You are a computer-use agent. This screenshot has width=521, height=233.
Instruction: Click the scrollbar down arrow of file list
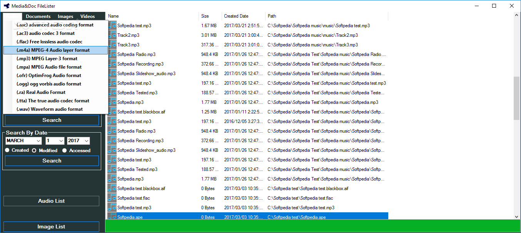516,216
